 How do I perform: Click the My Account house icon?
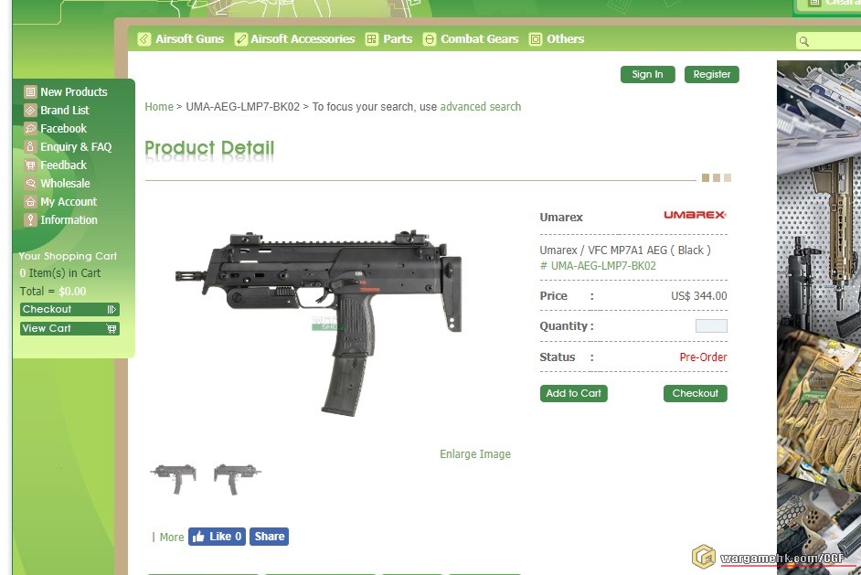(31, 201)
